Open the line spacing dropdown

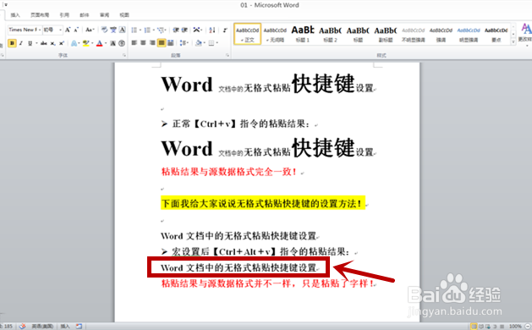[184, 43]
